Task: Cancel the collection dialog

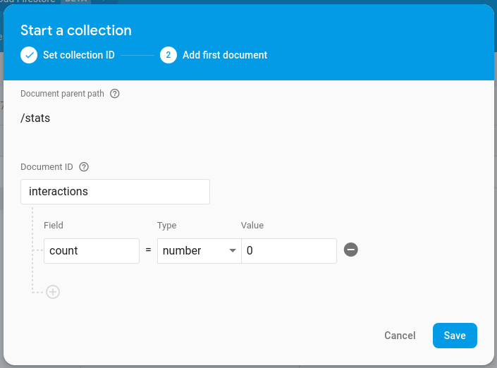Action: coord(400,336)
